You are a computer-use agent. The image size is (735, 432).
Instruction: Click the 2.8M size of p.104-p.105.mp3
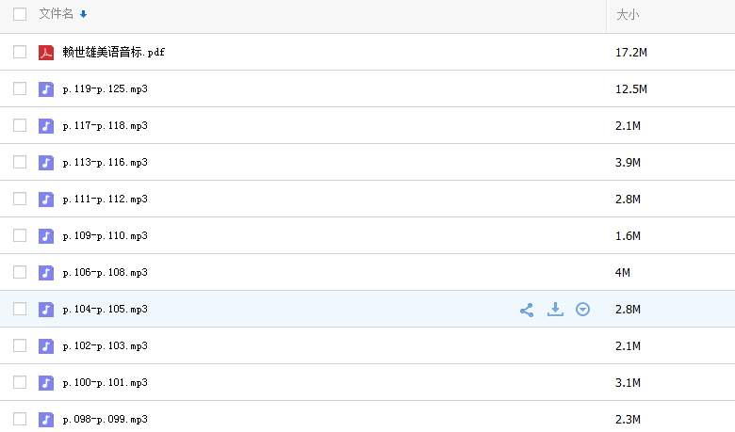tap(628, 310)
